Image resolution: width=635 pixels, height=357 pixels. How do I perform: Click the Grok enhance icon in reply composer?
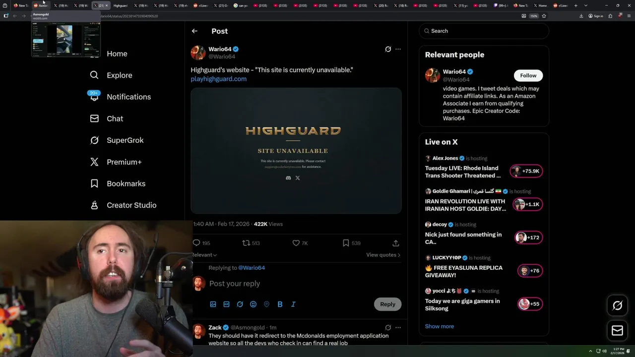[x=240, y=304]
